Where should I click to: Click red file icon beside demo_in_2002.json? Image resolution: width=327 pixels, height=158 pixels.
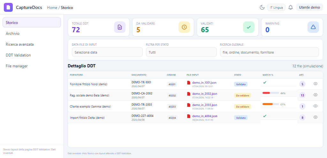189,94
